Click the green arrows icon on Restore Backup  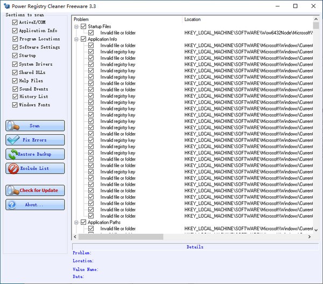pyautogui.click(x=13, y=154)
